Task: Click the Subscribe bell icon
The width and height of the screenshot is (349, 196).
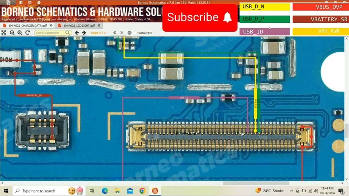Action: coord(227,18)
